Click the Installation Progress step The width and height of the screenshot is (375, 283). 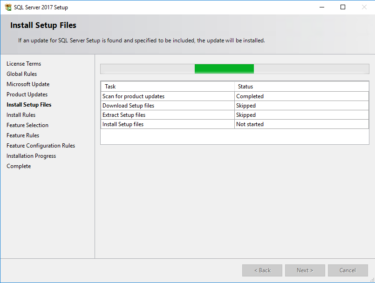pyautogui.click(x=31, y=156)
